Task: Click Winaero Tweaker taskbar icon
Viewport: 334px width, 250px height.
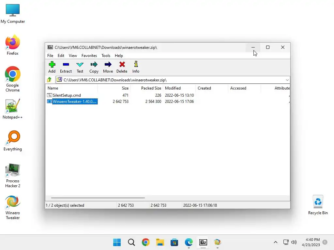Action: coord(218,242)
